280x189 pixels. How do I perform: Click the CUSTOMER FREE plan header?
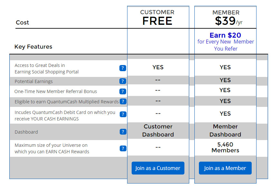coord(157,17)
